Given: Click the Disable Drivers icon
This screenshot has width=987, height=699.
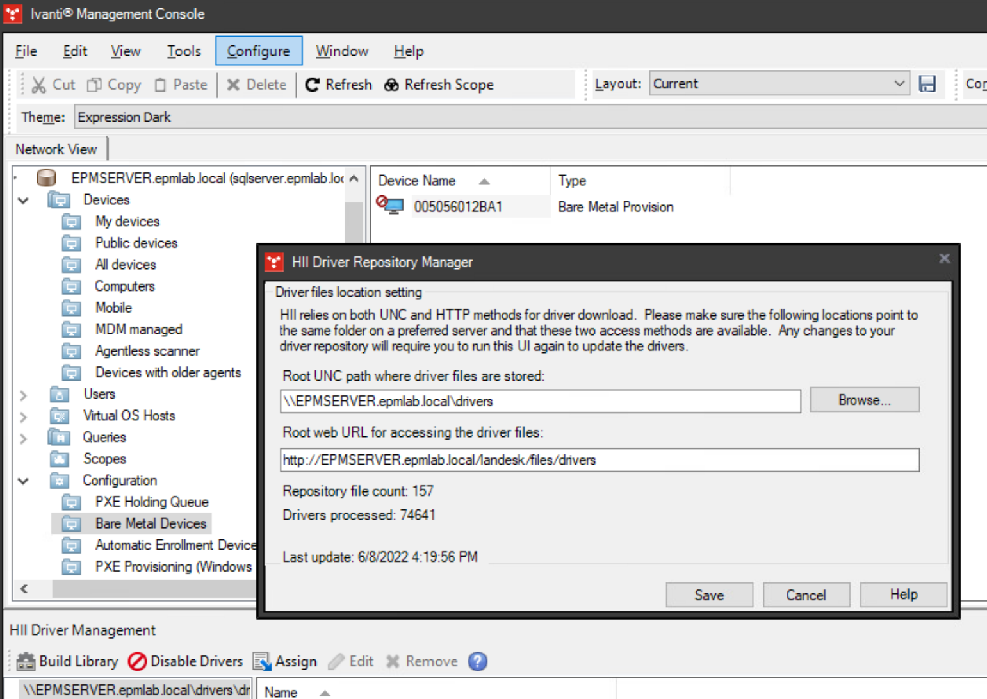Looking at the screenshot, I should click(x=137, y=661).
